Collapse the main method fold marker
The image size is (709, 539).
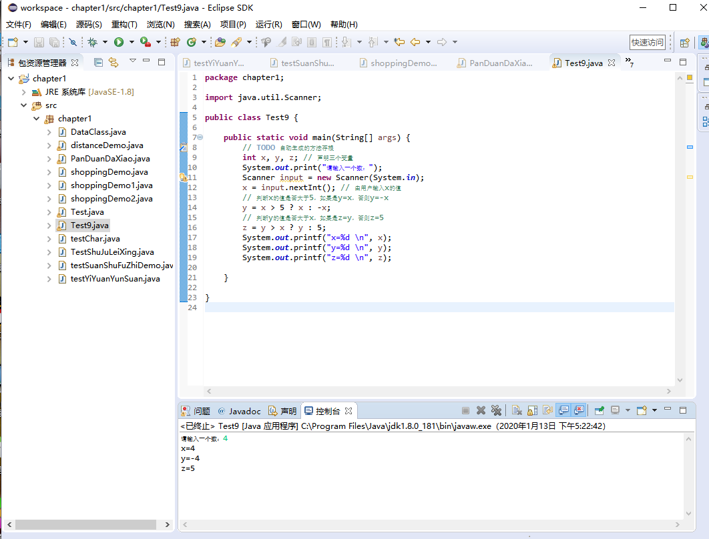click(x=200, y=137)
